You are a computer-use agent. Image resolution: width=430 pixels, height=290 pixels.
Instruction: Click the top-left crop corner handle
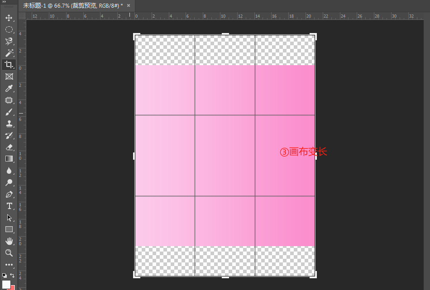(x=136, y=36)
